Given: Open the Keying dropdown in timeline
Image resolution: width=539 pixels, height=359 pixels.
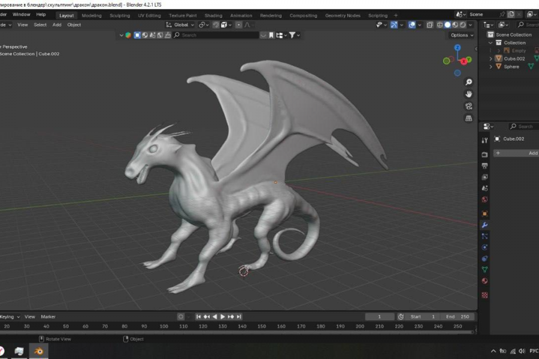Looking at the screenshot, I should click(x=10, y=317).
